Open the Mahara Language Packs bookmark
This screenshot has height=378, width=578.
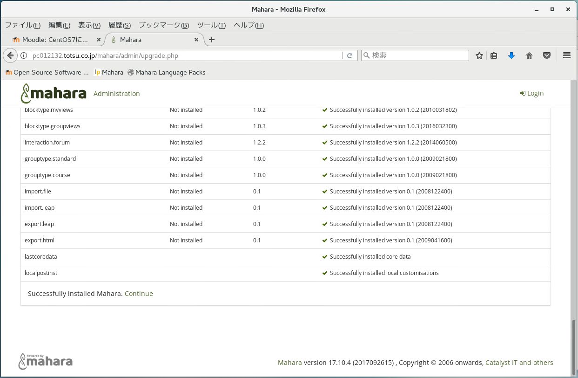[x=166, y=72]
